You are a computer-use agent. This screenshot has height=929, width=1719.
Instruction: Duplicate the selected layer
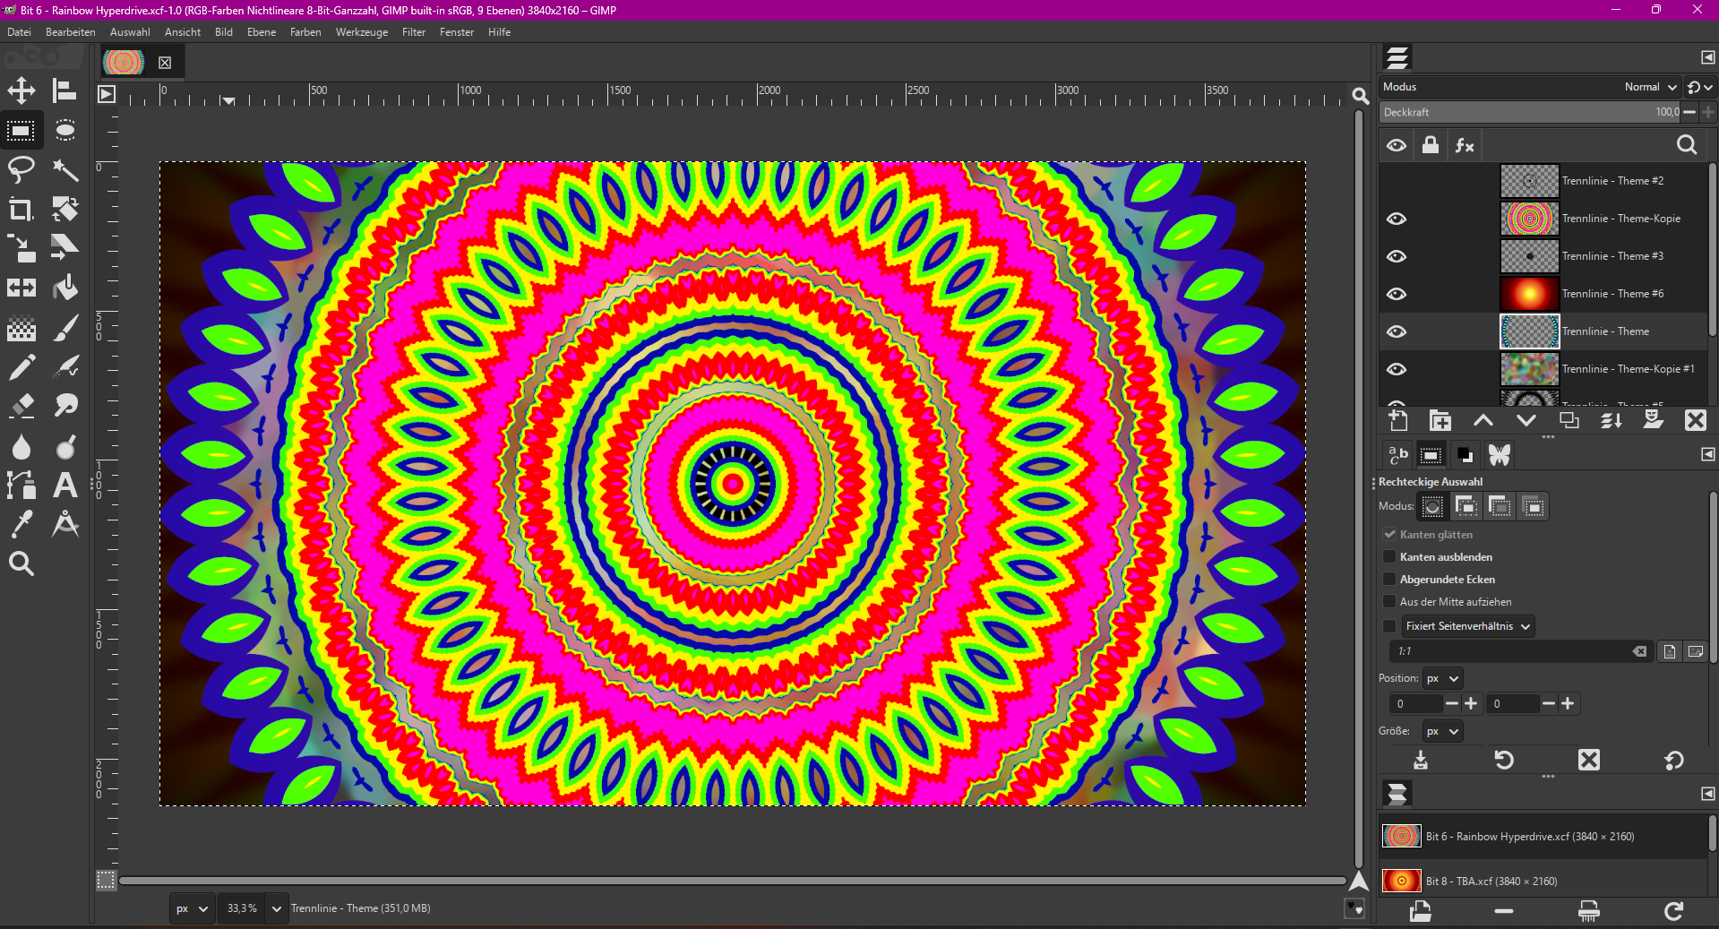click(1569, 420)
